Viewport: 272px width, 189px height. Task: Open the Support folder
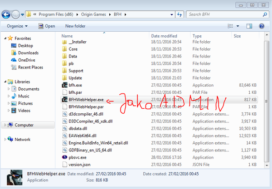coord(76,71)
